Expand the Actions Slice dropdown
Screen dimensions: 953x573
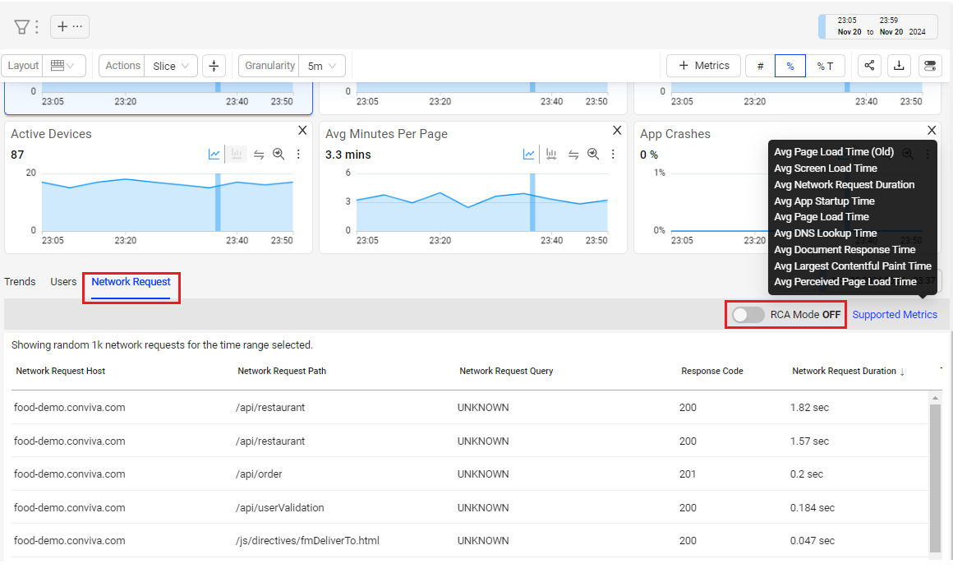coord(173,66)
